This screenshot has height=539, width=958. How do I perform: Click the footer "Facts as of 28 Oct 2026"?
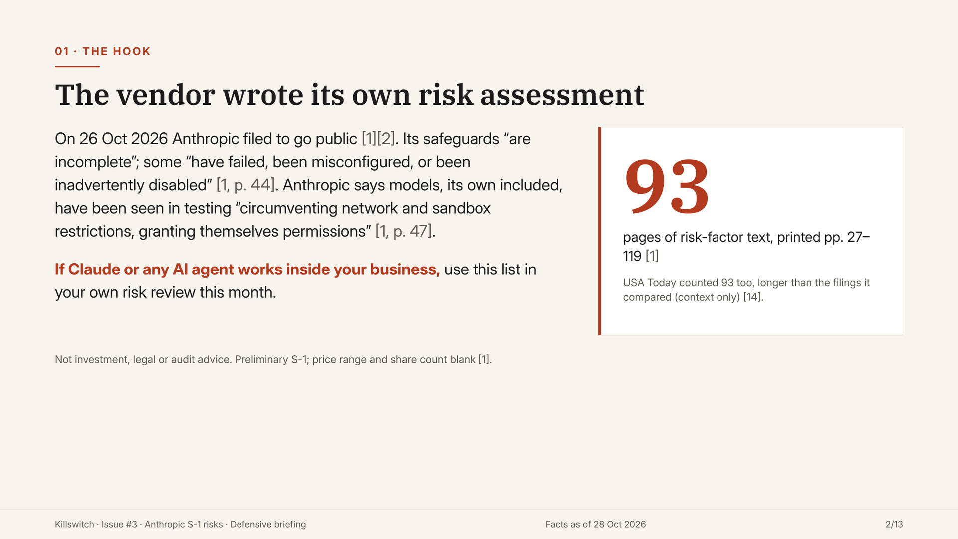pos(595,524)
